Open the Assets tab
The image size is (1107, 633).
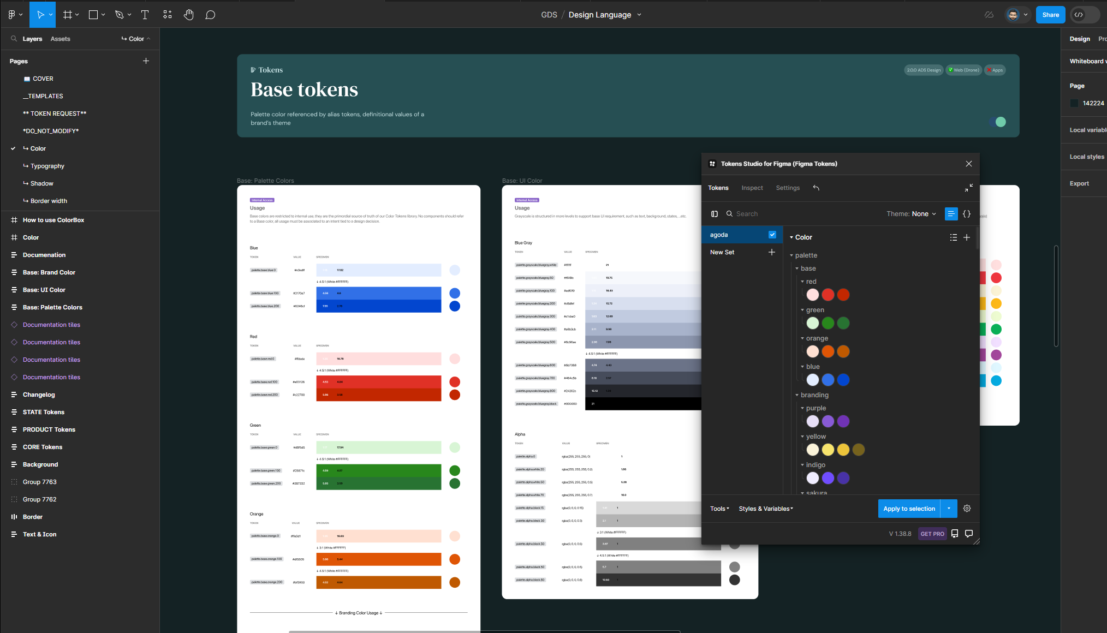pos(60,39)
